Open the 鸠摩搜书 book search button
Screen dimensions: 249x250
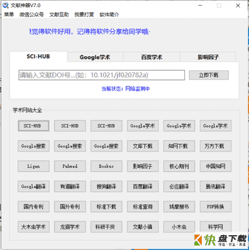(x=179, y=207)
